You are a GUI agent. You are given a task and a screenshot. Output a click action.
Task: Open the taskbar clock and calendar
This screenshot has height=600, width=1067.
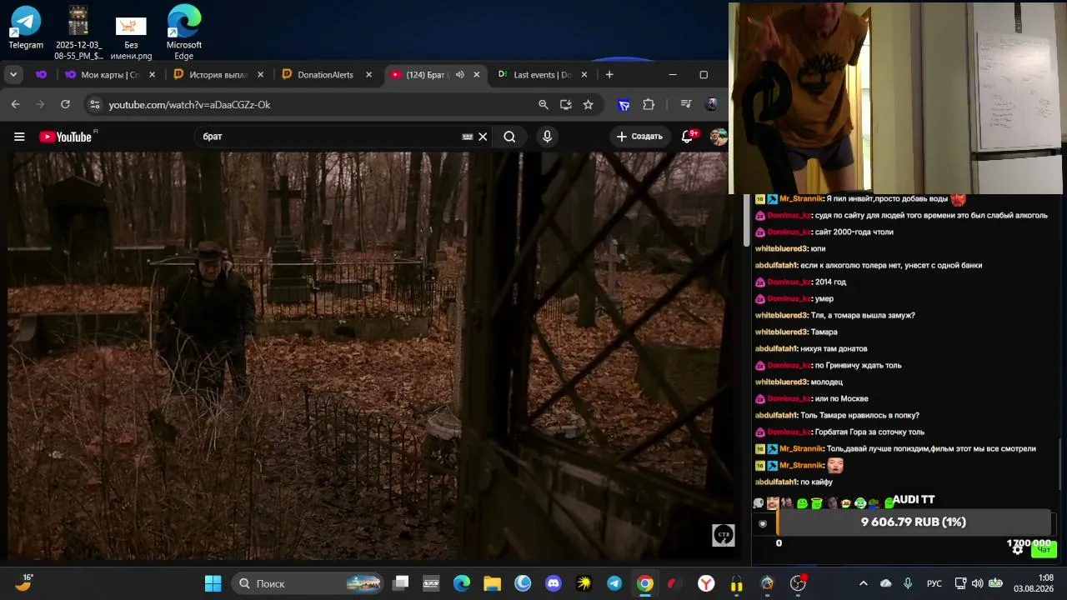[x=1034, y=583]
